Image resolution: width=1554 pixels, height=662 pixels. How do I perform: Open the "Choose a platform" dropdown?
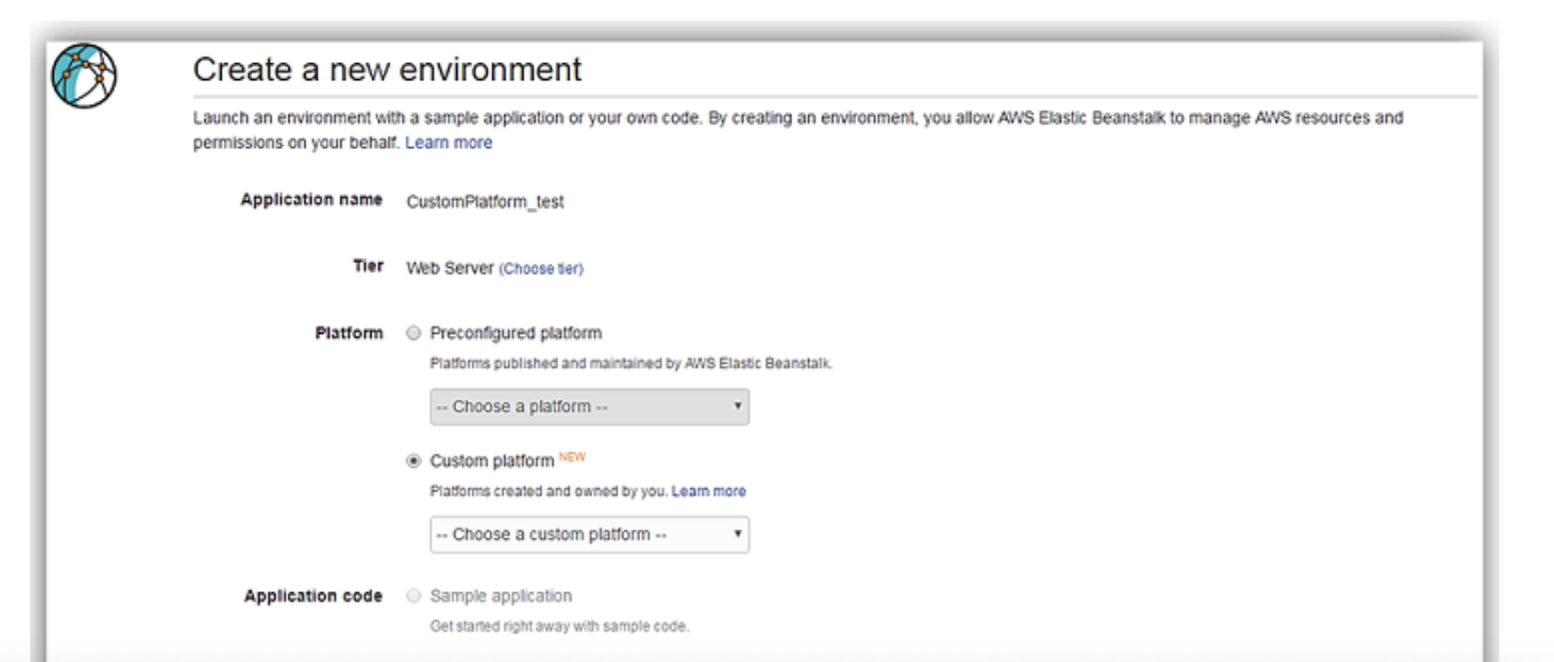(589, 406)
